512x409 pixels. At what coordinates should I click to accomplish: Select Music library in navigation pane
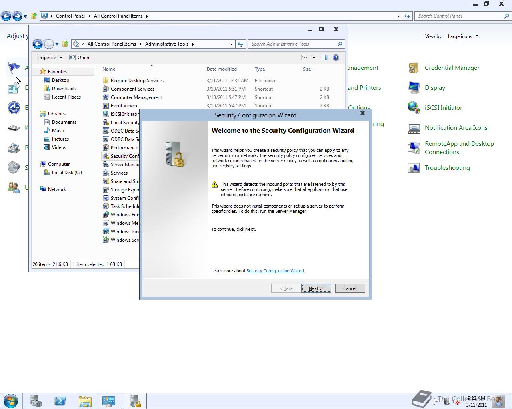click(58, 131)
